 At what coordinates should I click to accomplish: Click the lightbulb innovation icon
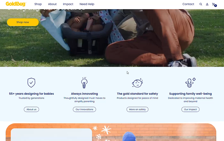[84, 83]
